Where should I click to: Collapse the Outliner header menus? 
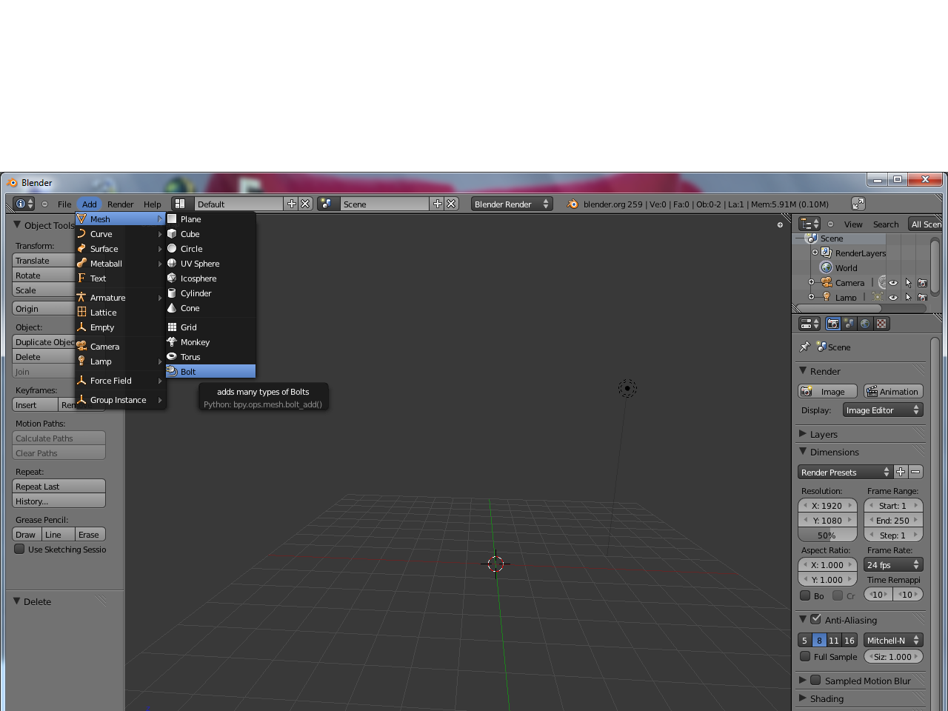click(830, 224)
